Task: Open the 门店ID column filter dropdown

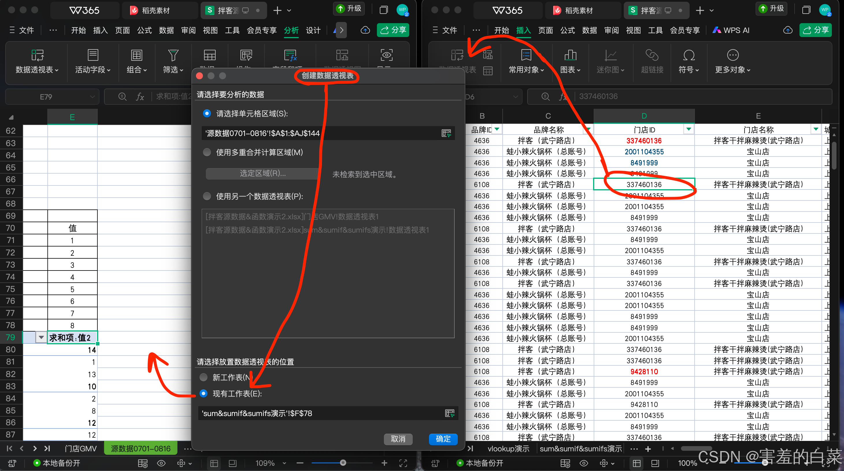Action: tap(688, 129)
